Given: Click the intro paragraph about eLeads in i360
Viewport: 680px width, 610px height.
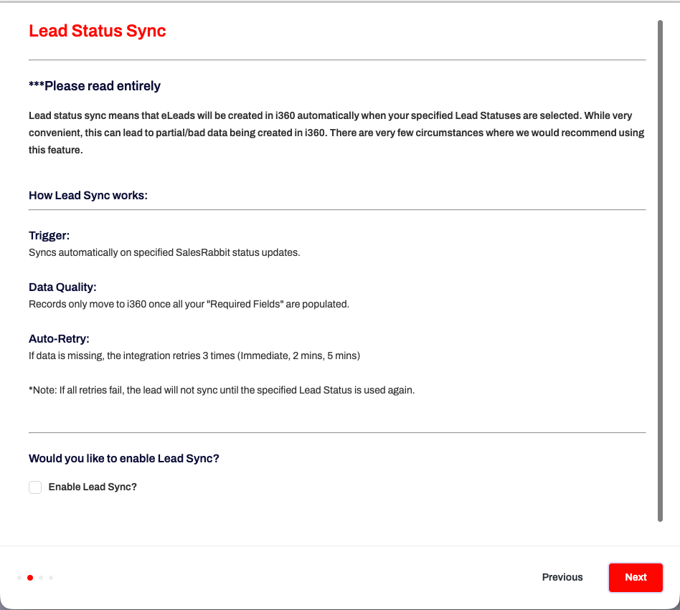Looking at the screenshot, I should [336, 133].
